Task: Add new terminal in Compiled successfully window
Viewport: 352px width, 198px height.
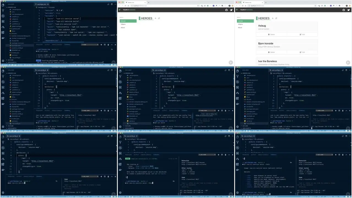Action: pos(219,155)
